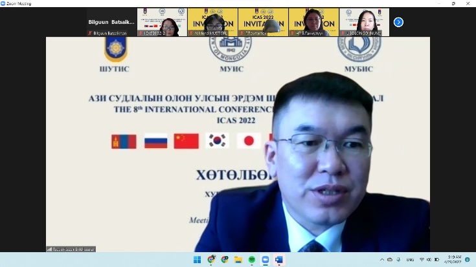Open the second Chrome profile icon in taskbar
Viewport: 476px width, 267px height.
point(225,260)
